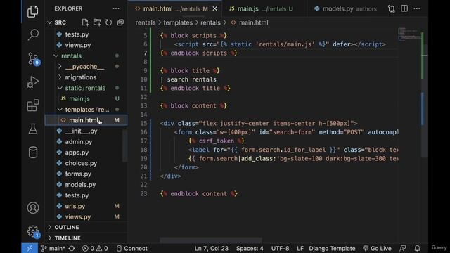
Task: Expand the __pycache__ folder
Action: 60,67
